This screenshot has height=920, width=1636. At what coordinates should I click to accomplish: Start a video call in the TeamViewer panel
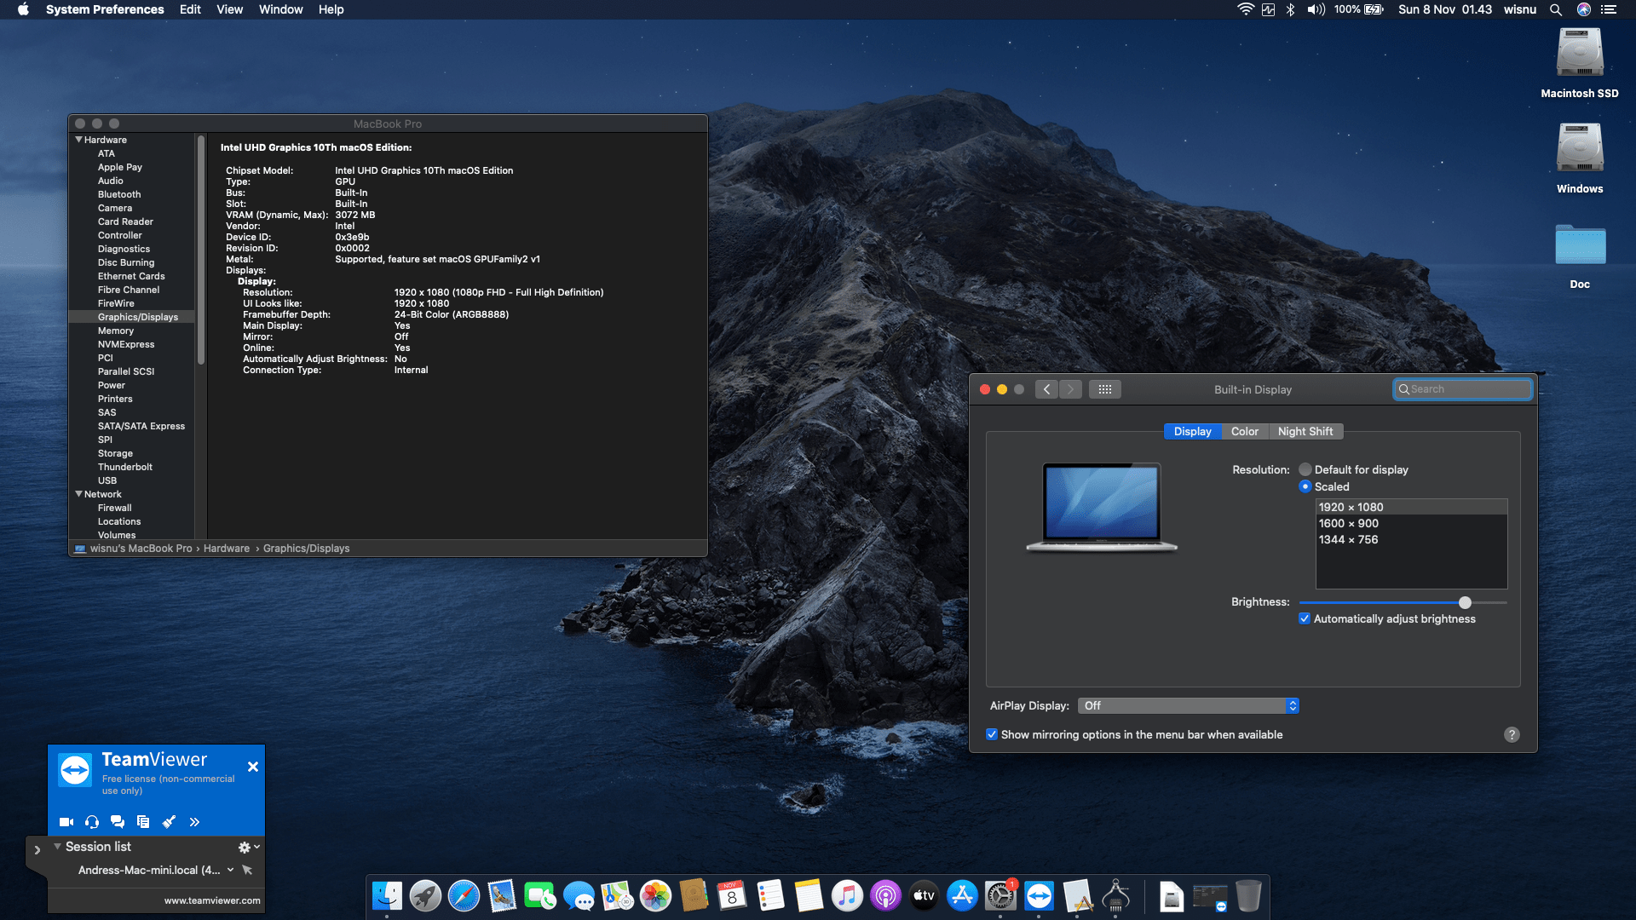tap(66, 821)
